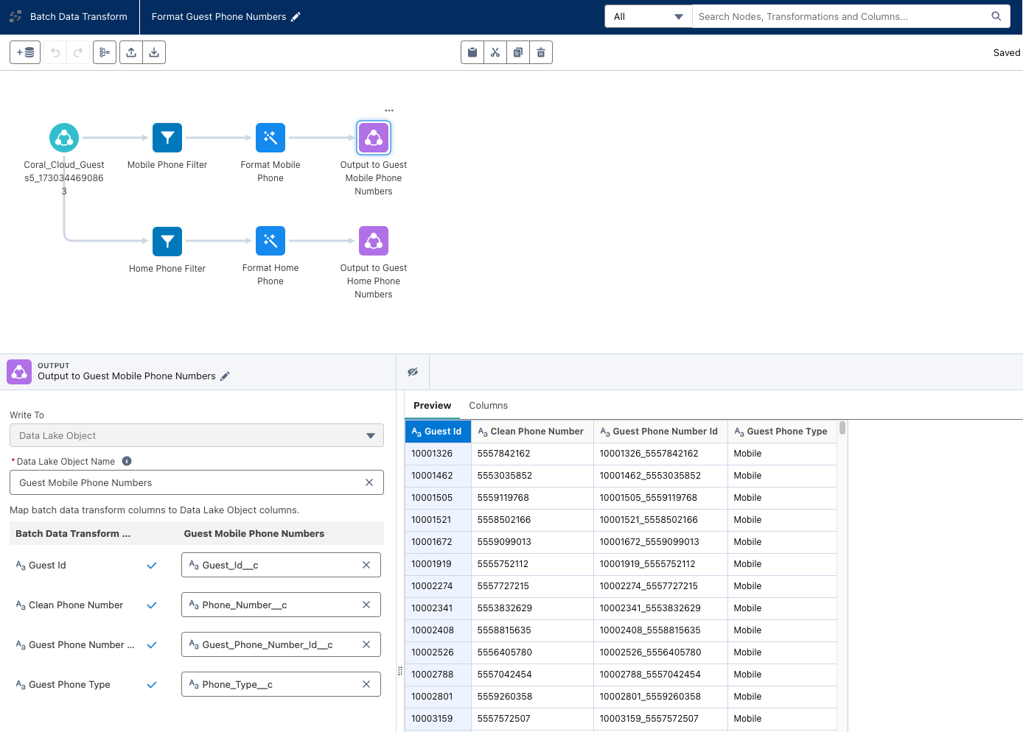The image size is (1023, 732).
Task: Click the upload icon in toolbar
Action: pyautogui.click(x=131, y=52)
